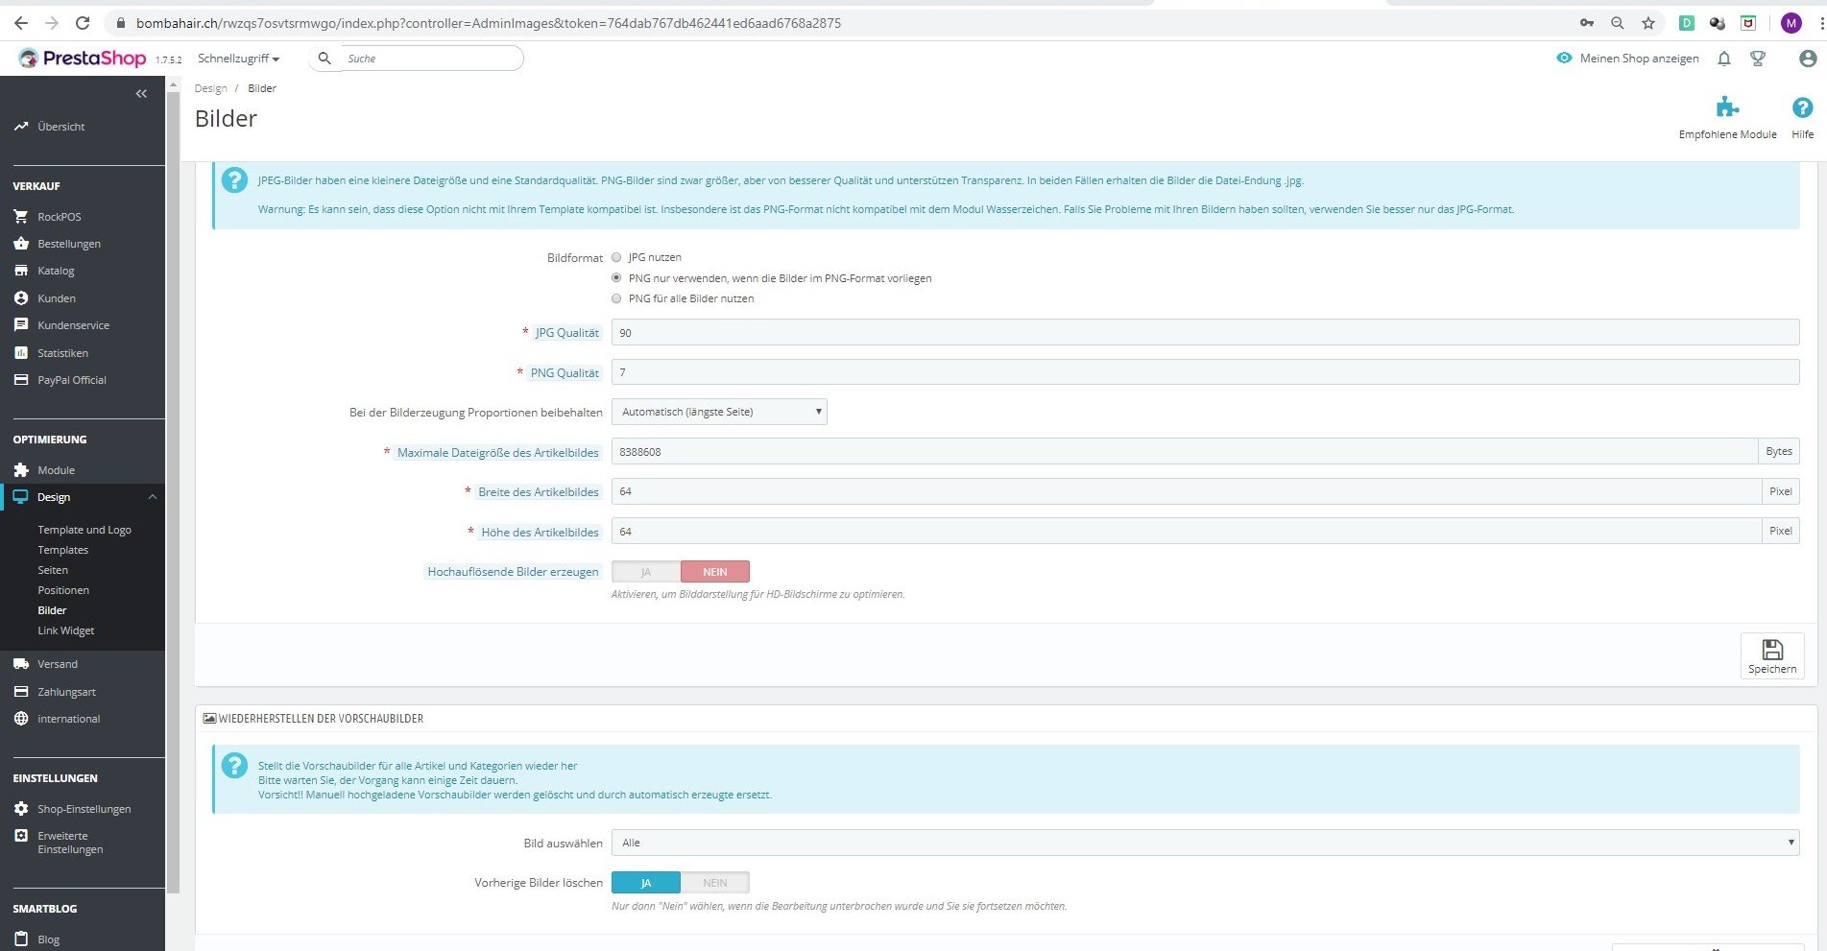Click the Shop-Einstellungen gear icon
The width and height of the screenshot is (1827, 951).
pos(21,809)
